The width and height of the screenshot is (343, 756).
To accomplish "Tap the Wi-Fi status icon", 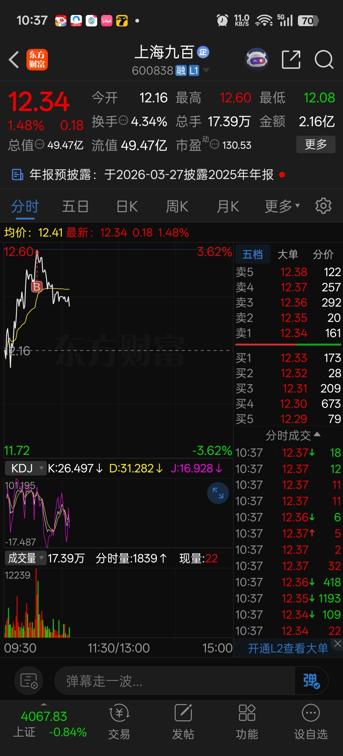I will [x=264, y=21].
